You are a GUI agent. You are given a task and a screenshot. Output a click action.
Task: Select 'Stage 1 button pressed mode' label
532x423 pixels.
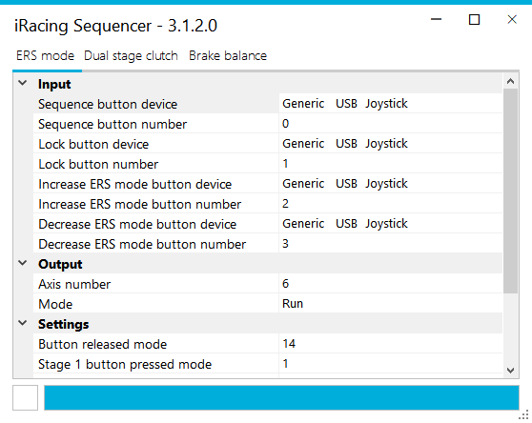click(125, 364)
